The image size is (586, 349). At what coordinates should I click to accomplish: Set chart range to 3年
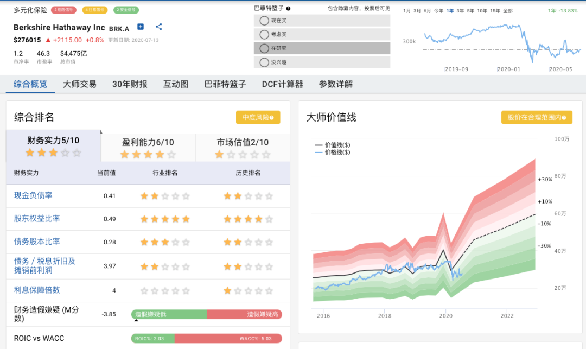[460, 11]
